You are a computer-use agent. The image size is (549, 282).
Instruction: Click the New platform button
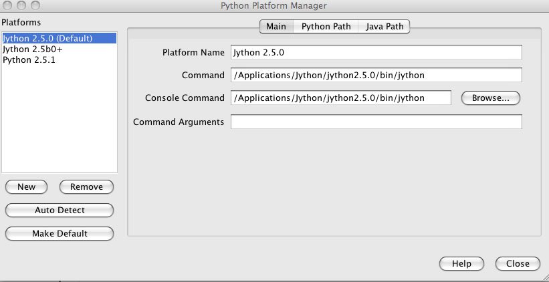pyautogui.click(x=27, y=187)
